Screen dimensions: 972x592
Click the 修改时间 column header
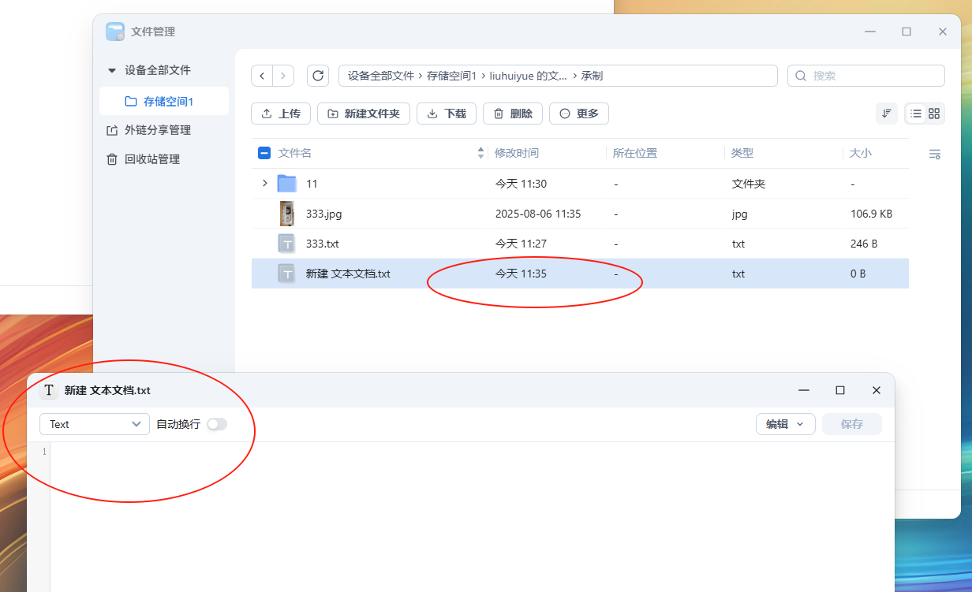point(517,153)
